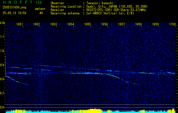Click the Observer label
Screen dimensions: 178x113
tap(57, 3)
